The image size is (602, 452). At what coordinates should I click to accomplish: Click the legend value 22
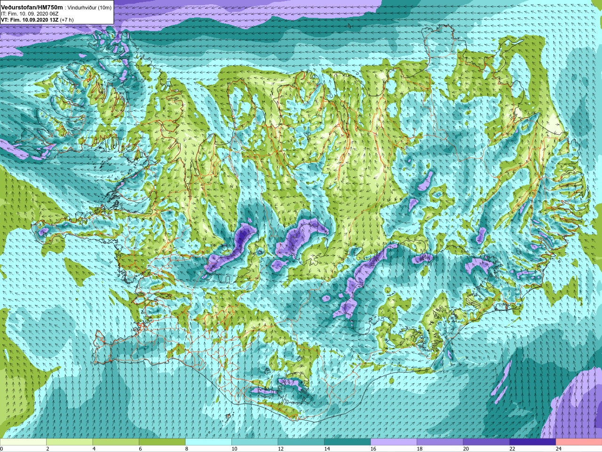tap(512, 449)
